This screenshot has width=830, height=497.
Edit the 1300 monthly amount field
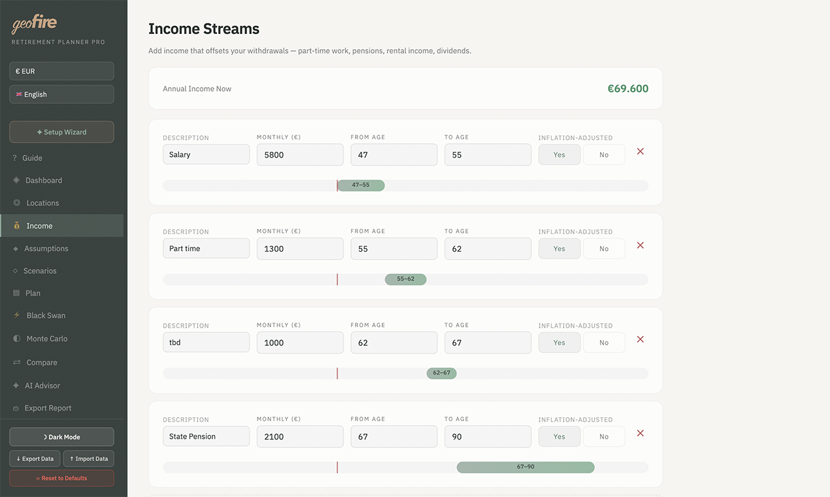point(300,248)
